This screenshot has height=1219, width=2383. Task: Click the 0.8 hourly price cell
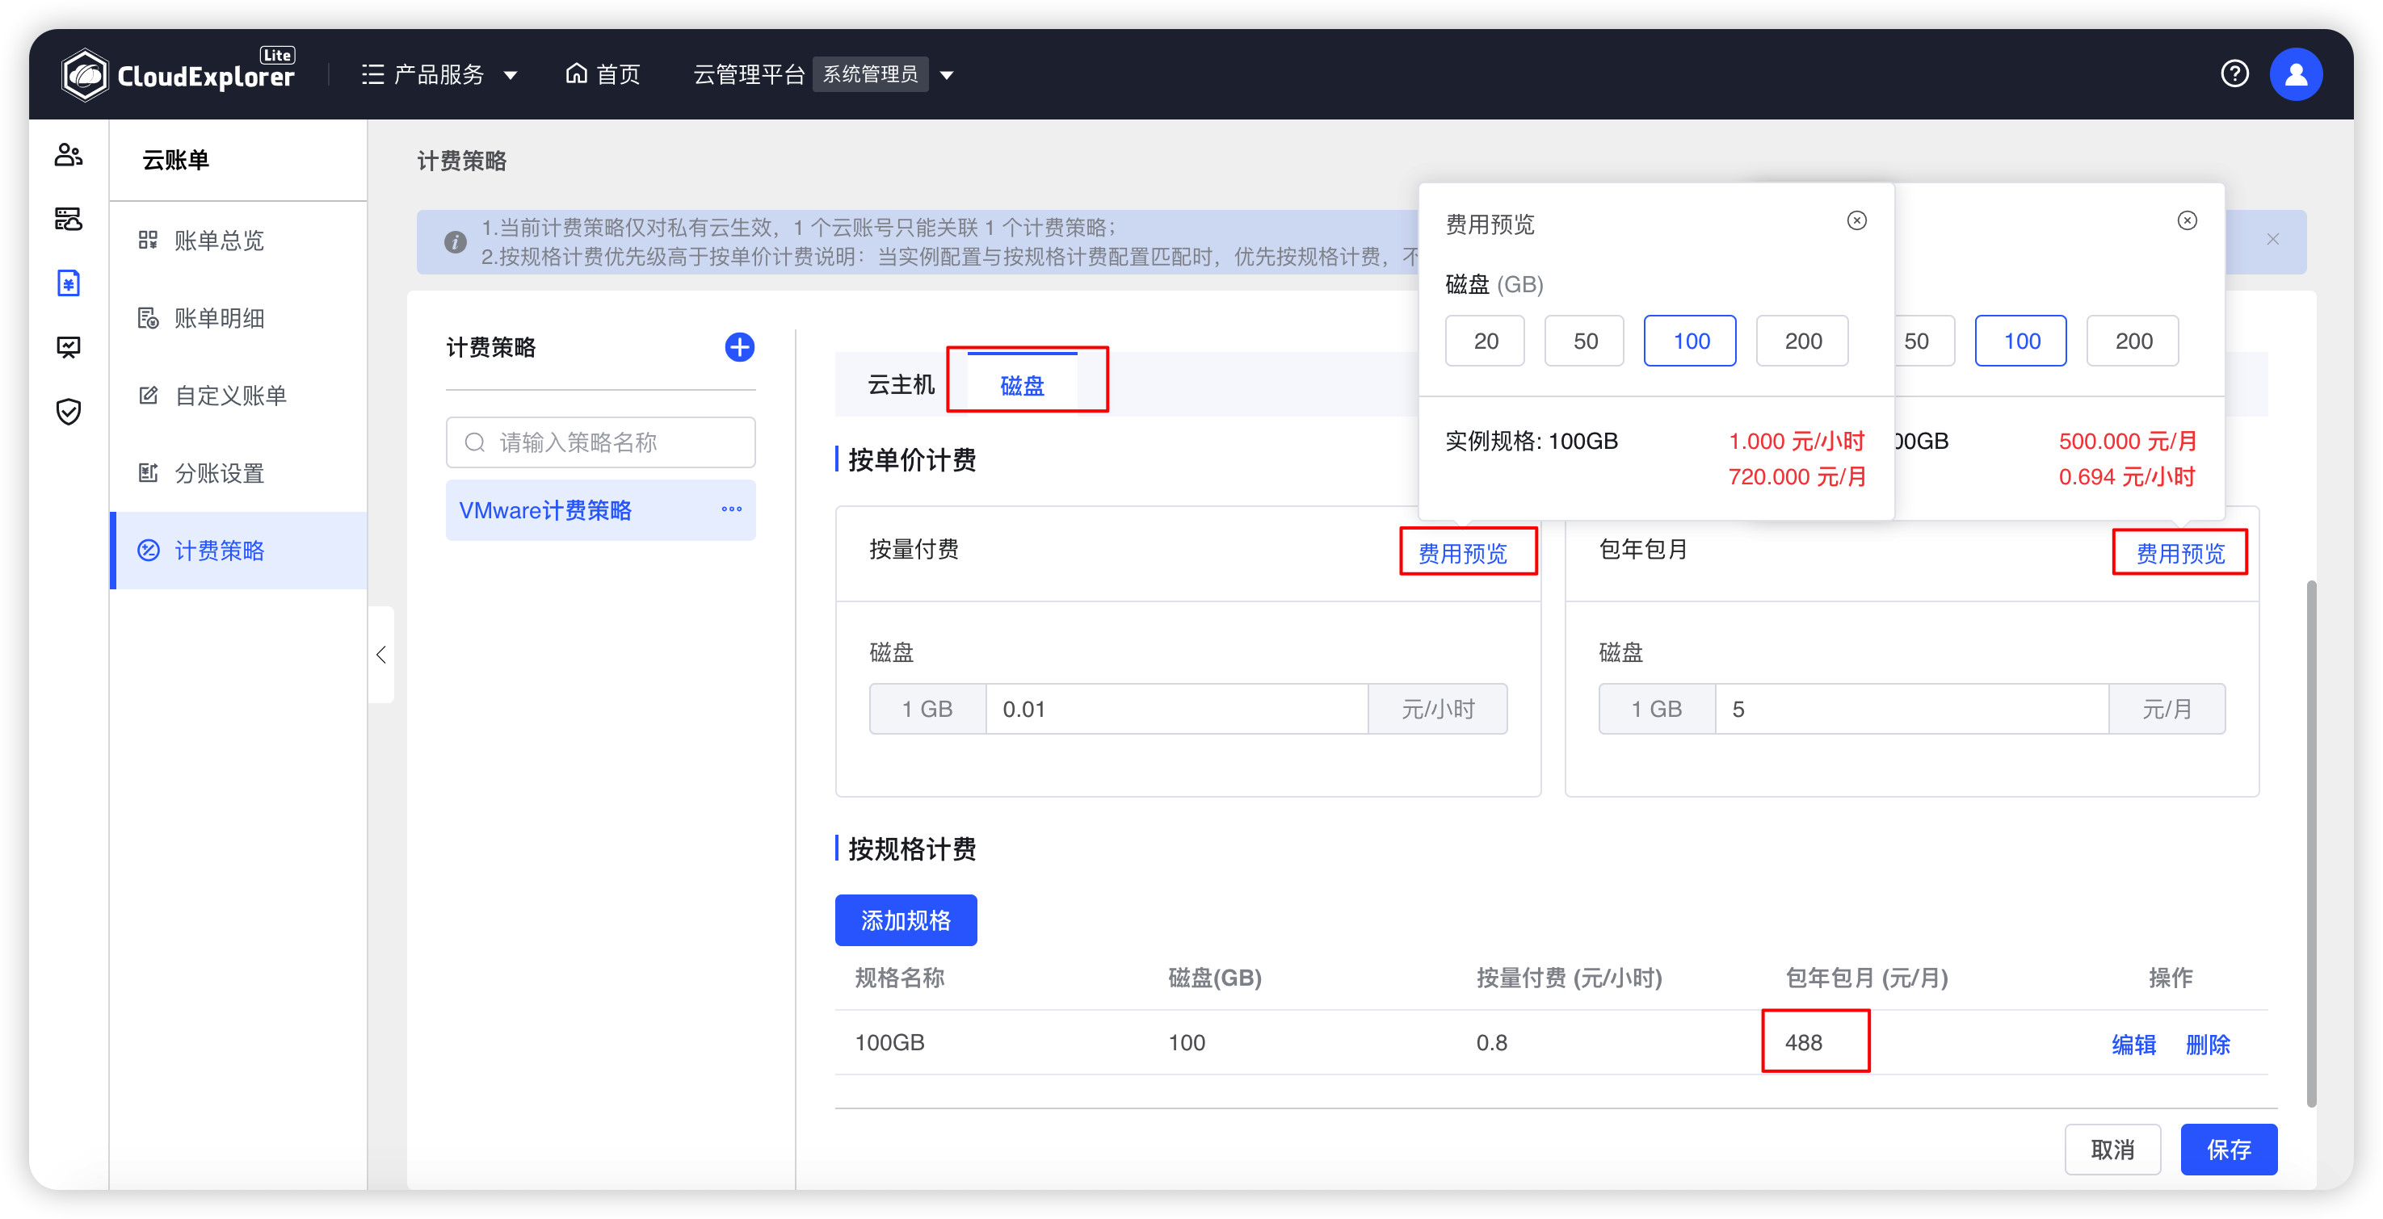coord(1492,1042)
